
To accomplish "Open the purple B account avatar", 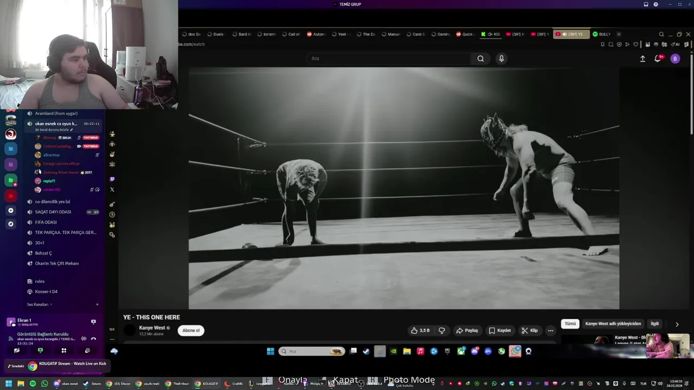I will coord(675,58).
